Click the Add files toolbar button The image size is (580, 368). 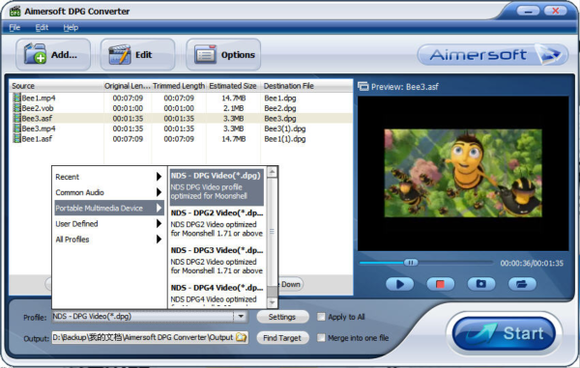[53, 55]
